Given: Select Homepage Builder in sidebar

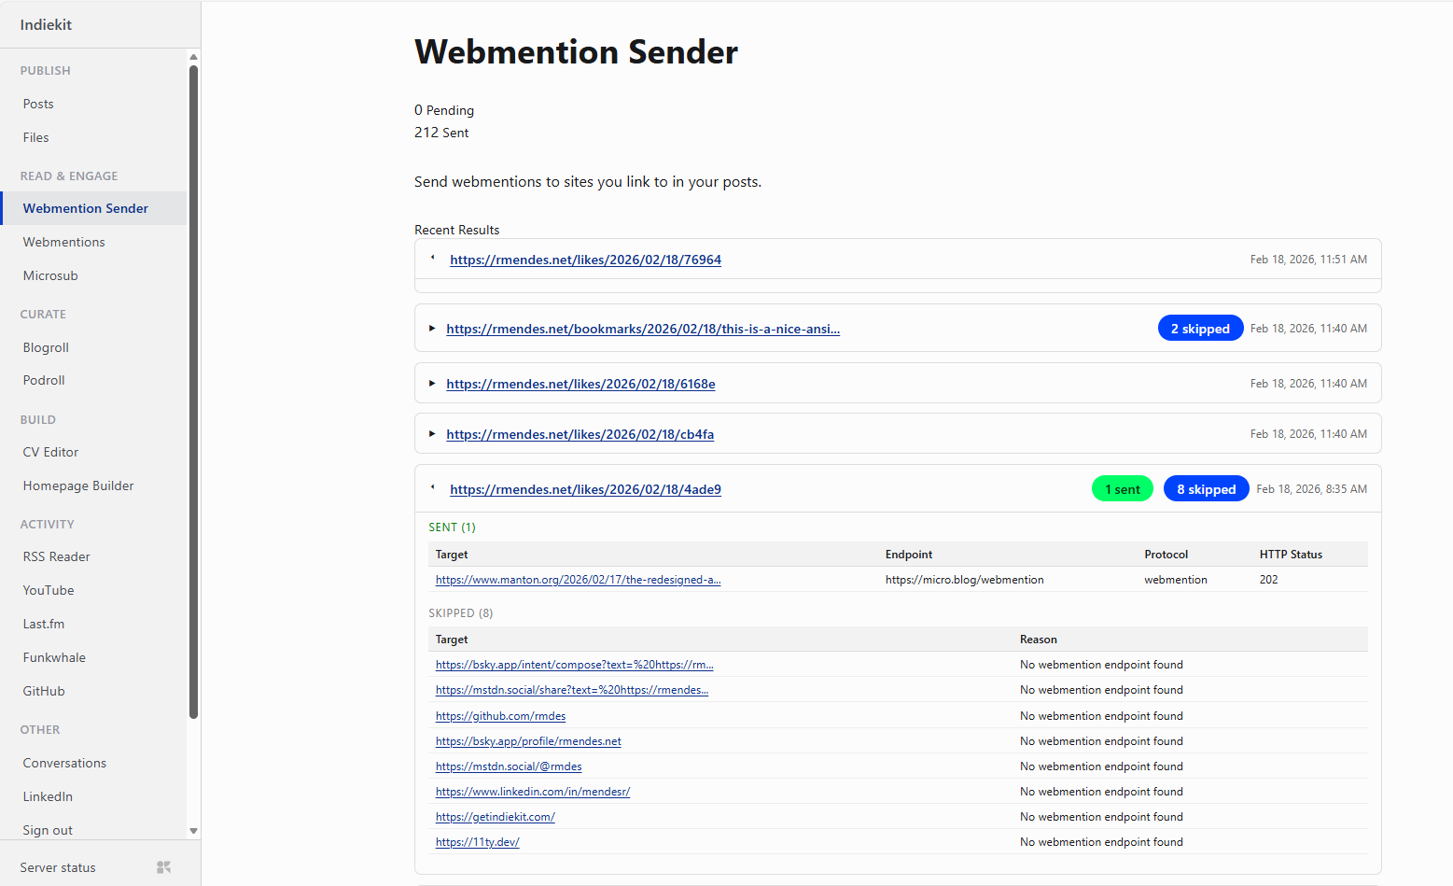Looking at the screenshot, I should tap(78, 485).
